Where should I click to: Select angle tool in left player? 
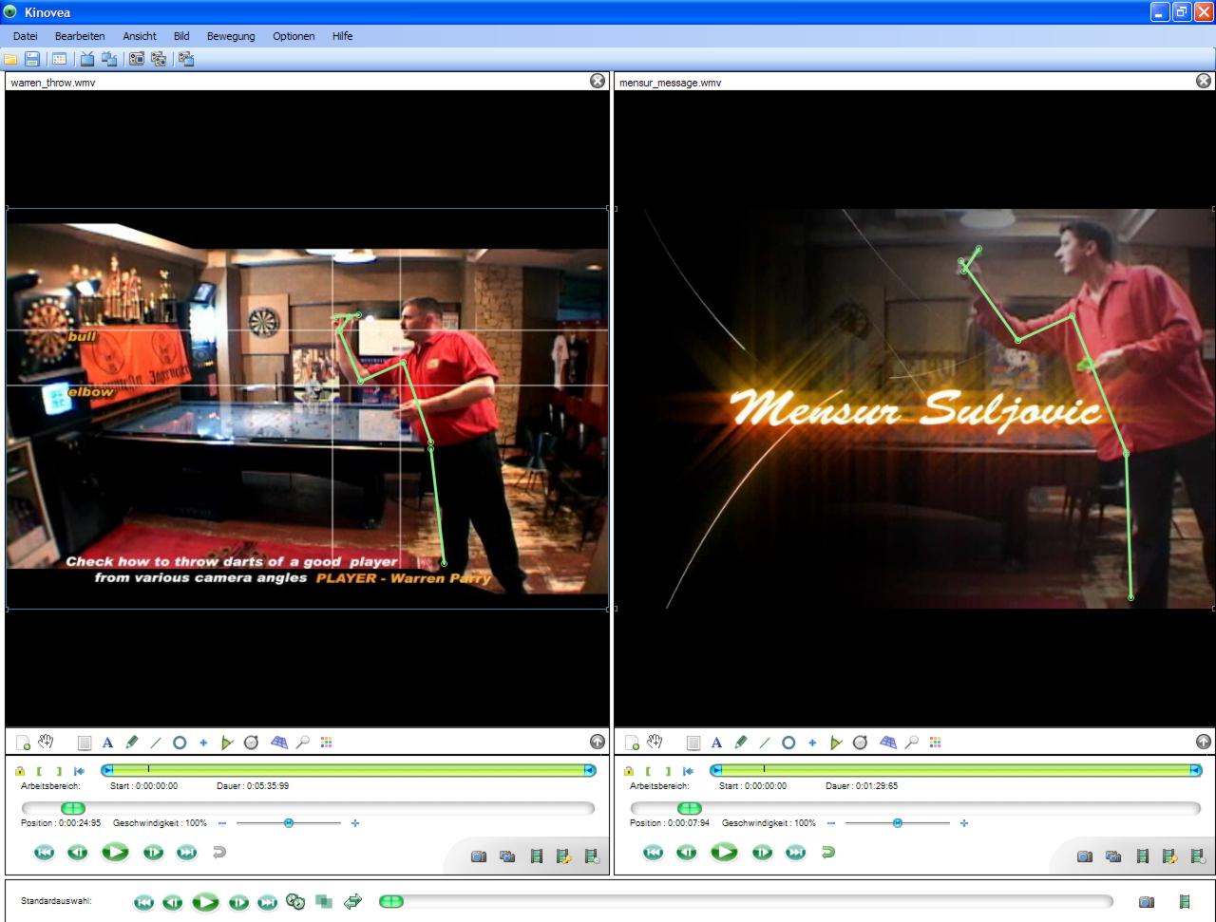[226, 743]
